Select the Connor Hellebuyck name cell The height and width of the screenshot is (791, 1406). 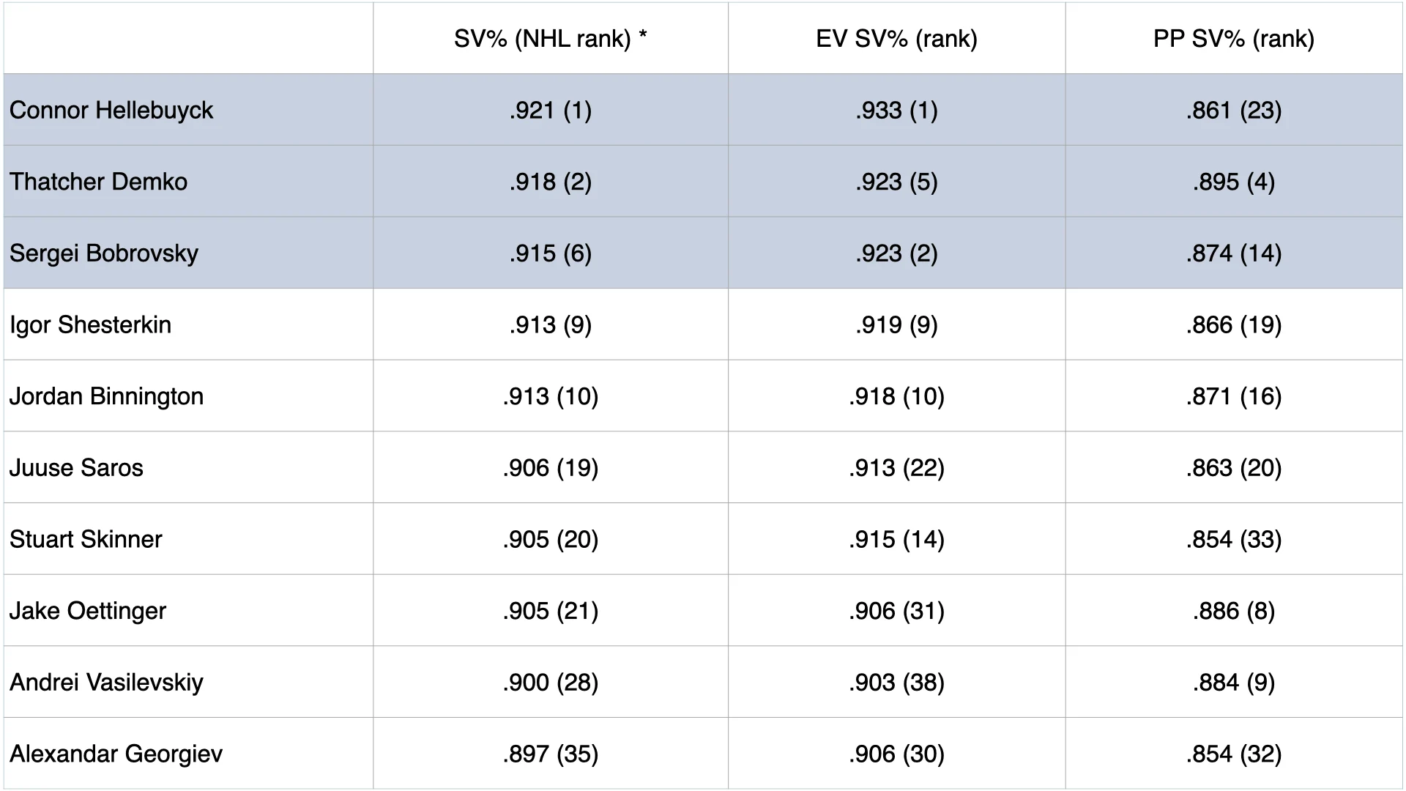click(x=111, y=111)
